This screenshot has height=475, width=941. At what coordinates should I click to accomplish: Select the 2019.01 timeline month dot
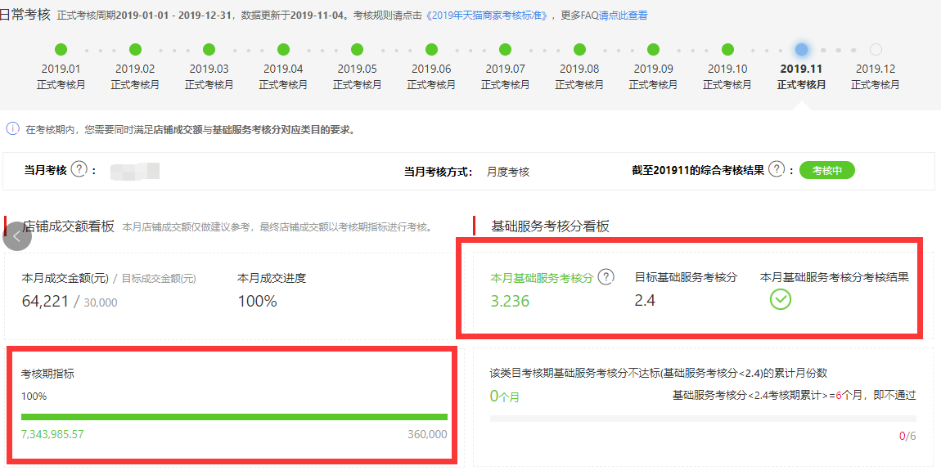[x=61, y=50]
